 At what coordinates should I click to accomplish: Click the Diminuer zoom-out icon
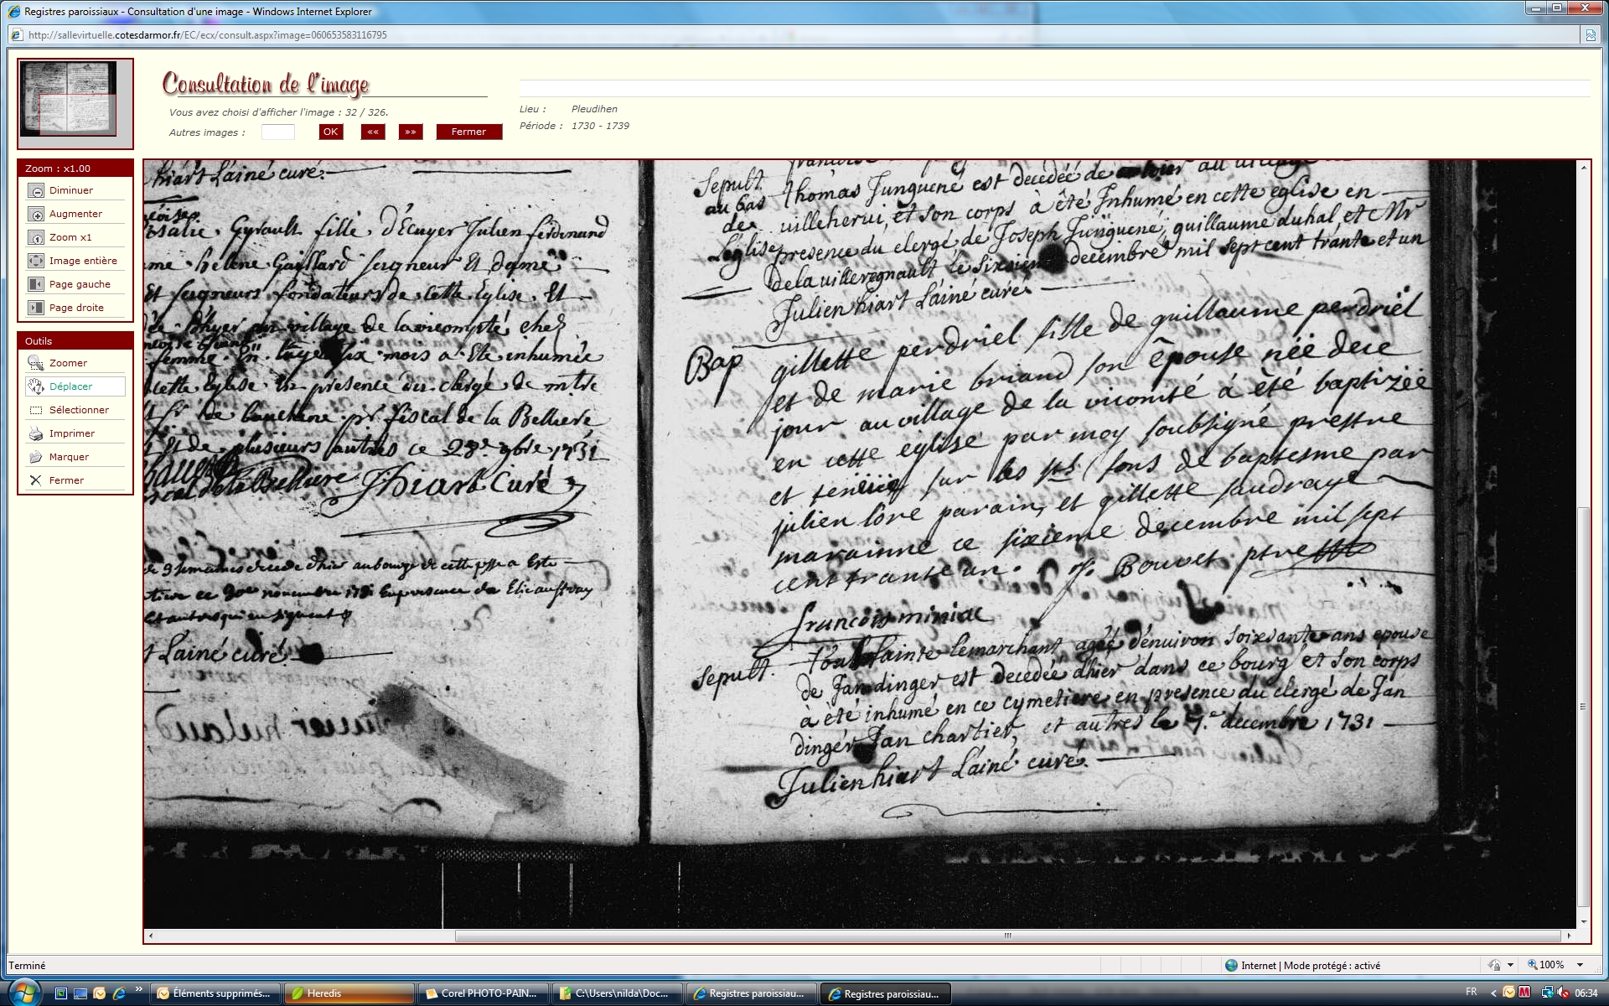point(36,190)
